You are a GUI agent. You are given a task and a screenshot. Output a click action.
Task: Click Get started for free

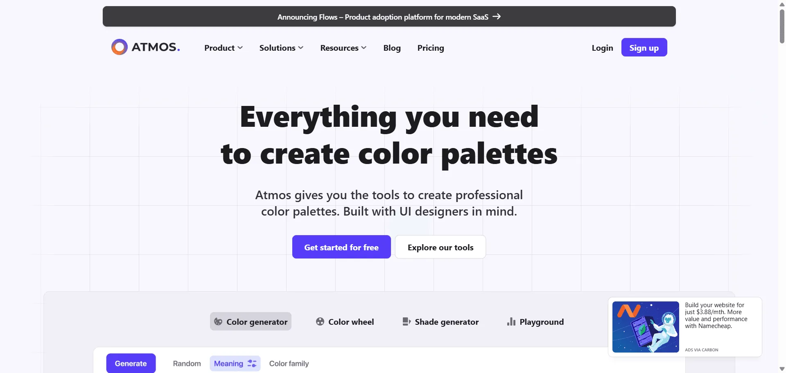click(x=341, y=247)
